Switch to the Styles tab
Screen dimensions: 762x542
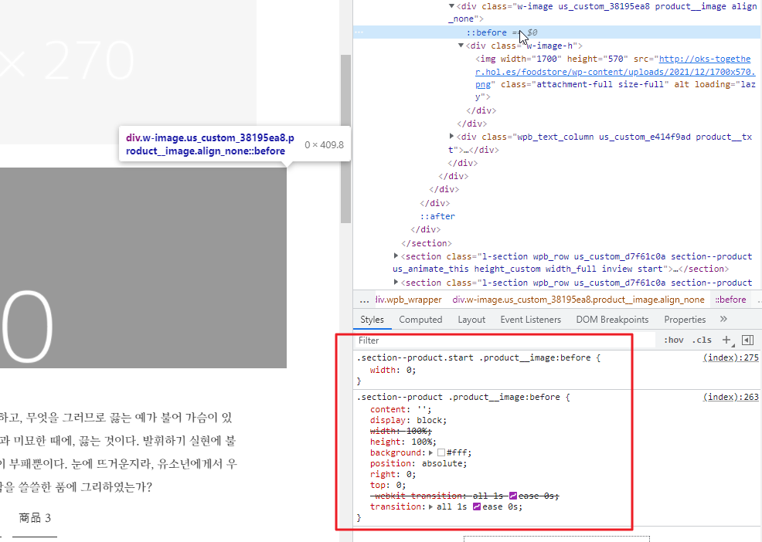click(372, 320)
